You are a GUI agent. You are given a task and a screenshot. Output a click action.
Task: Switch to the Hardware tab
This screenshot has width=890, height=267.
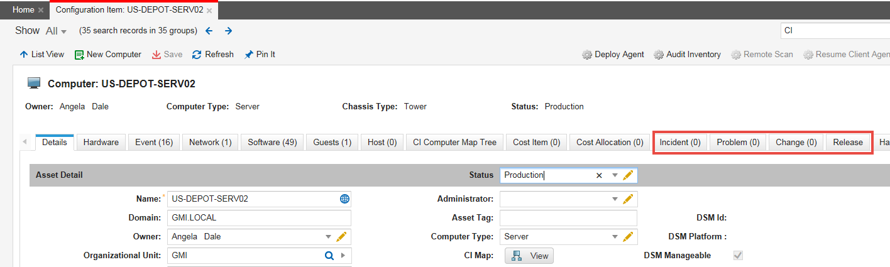[x=101, y=143]
